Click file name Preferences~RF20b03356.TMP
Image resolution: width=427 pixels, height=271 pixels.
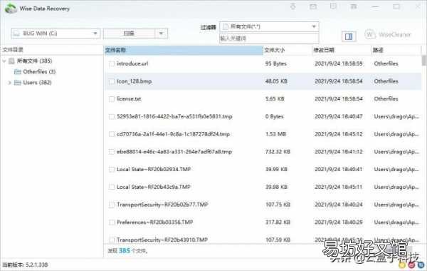[154, 223]
